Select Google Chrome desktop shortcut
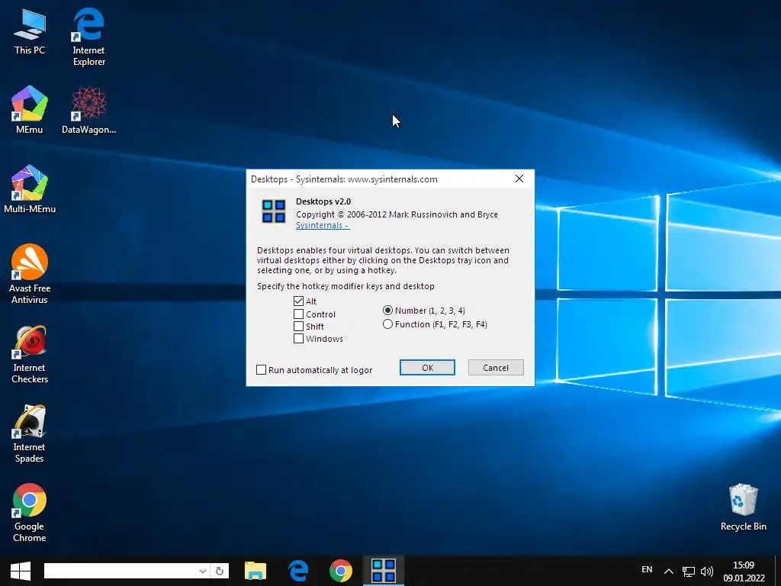781x586 pixels. click(x=30, y=512)
